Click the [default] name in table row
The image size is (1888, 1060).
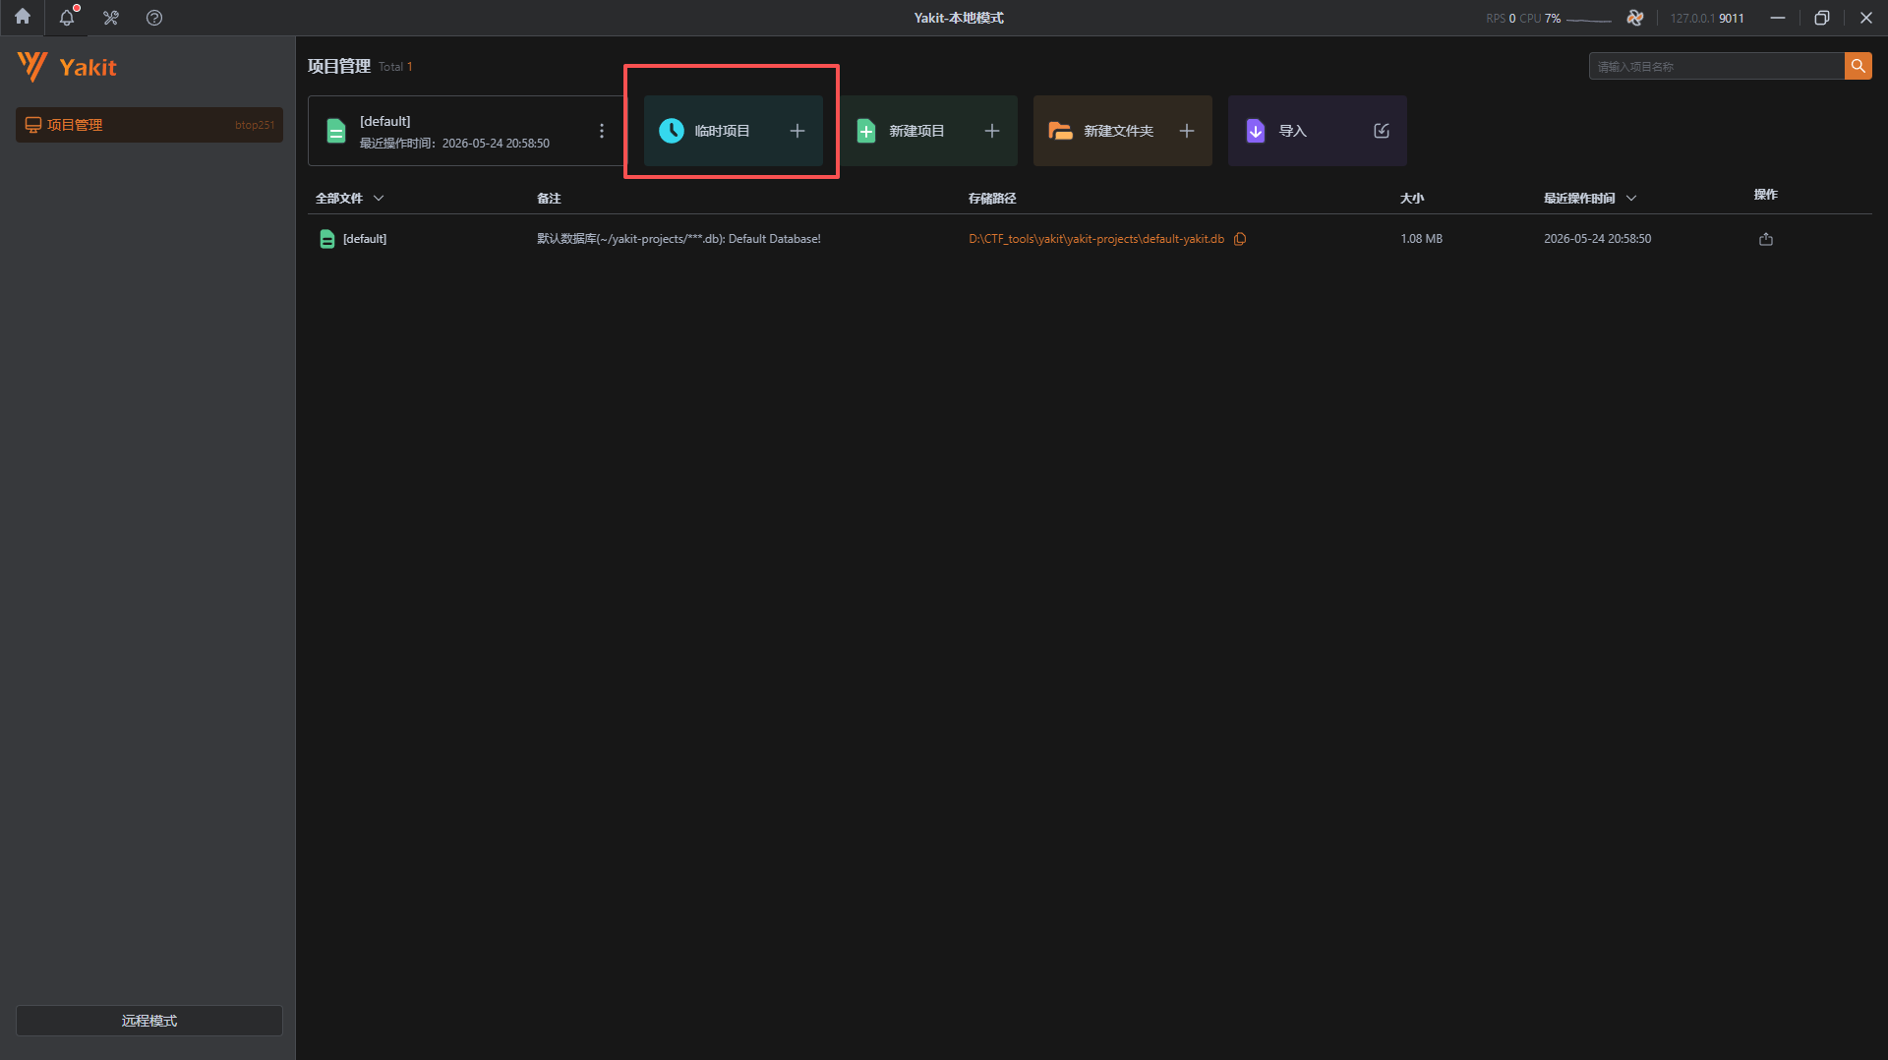(365, 239)
